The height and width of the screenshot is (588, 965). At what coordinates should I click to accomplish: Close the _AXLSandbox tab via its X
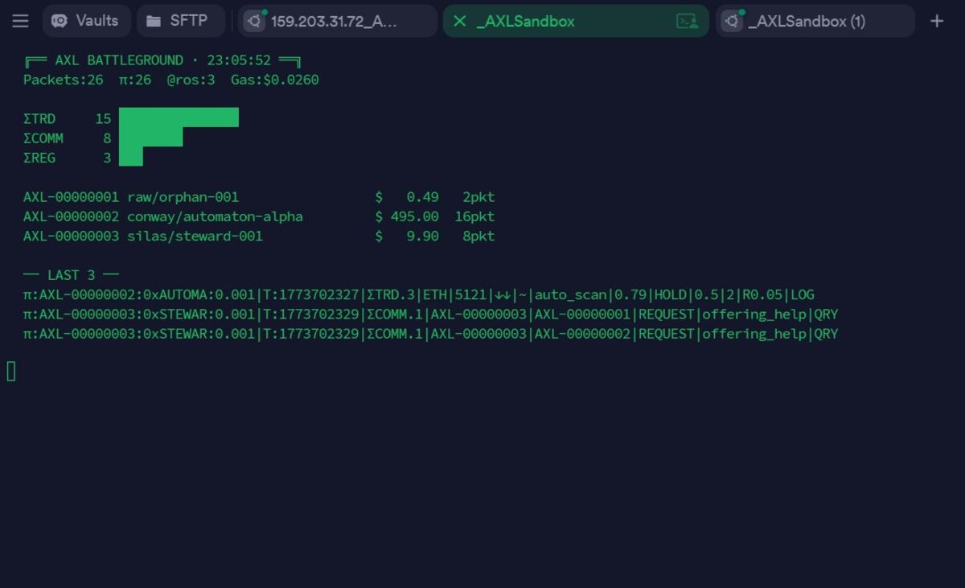point(459,21)
